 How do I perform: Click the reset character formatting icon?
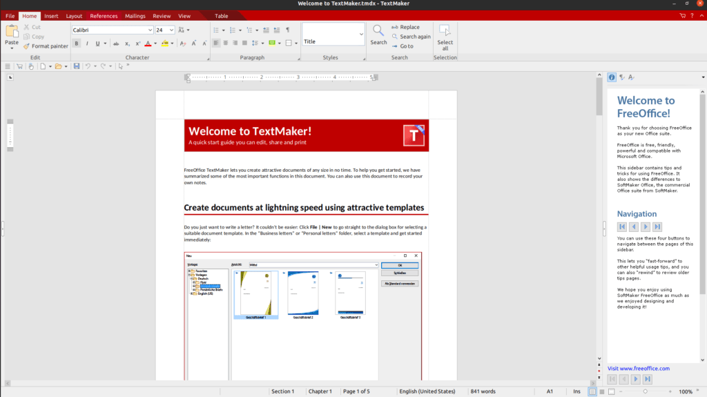(182, 43)
